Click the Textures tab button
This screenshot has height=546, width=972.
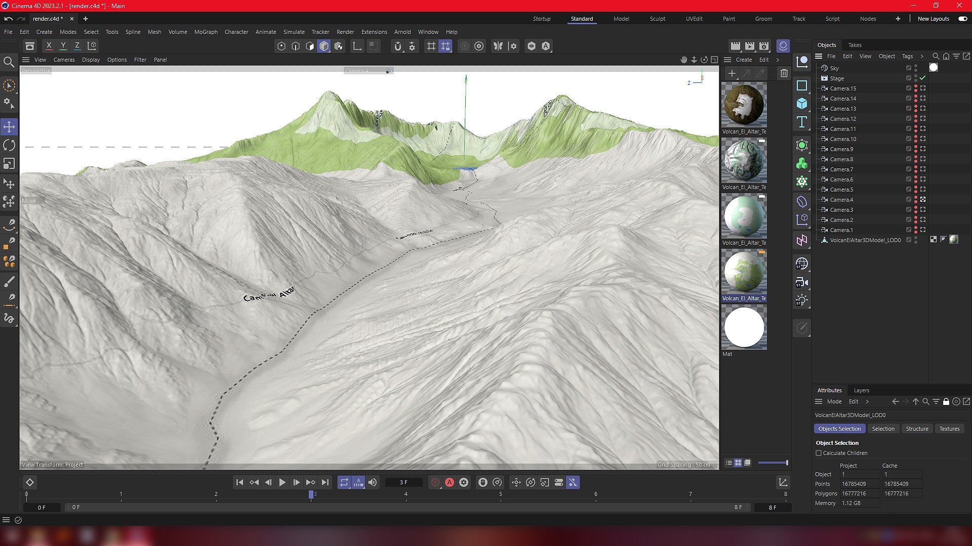pyautogui.click(x=949, y=429)
